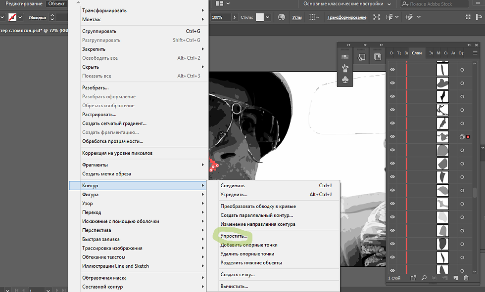Image resolution: width=485 pixels, height=292 pixels.
Task: Adjust stroke weight stepper arrows
Action: [x=52, y=17]
